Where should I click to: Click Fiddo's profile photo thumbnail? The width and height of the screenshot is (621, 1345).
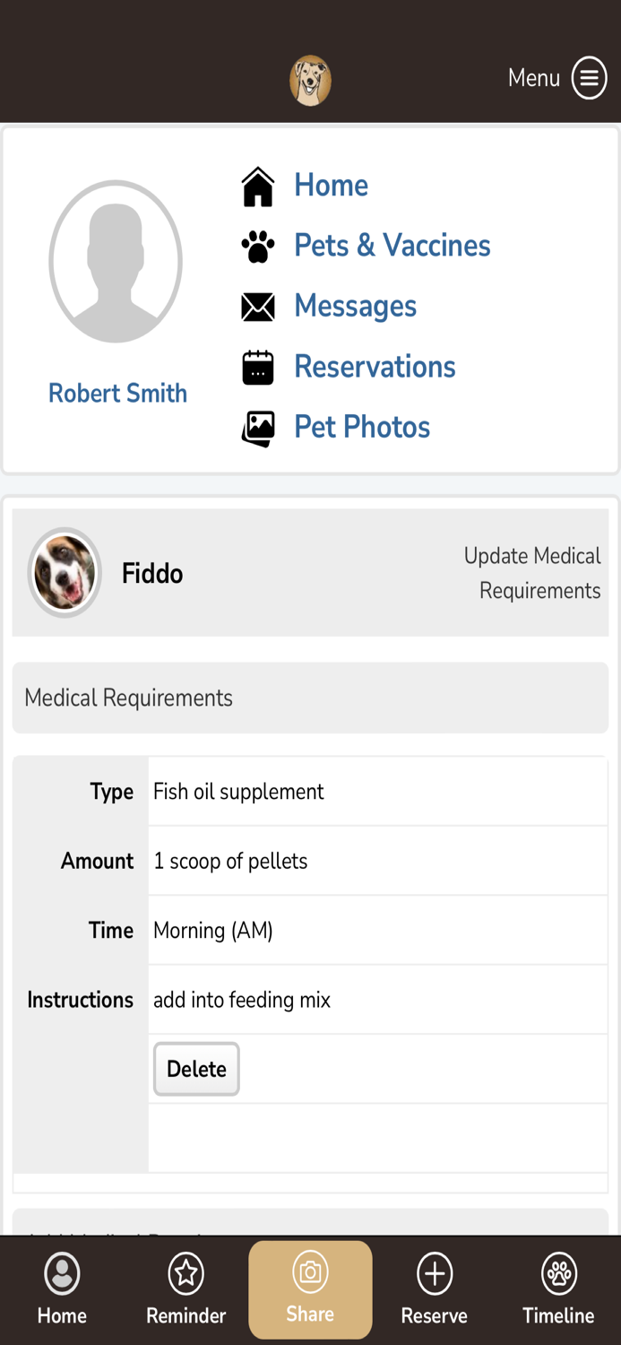[x=65, y=573]
